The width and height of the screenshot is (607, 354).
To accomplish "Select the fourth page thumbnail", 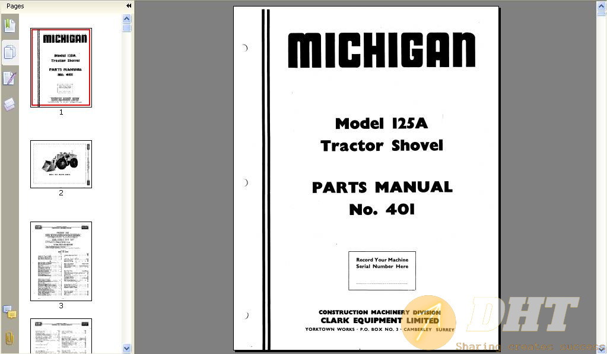I will tap(61, 336).
